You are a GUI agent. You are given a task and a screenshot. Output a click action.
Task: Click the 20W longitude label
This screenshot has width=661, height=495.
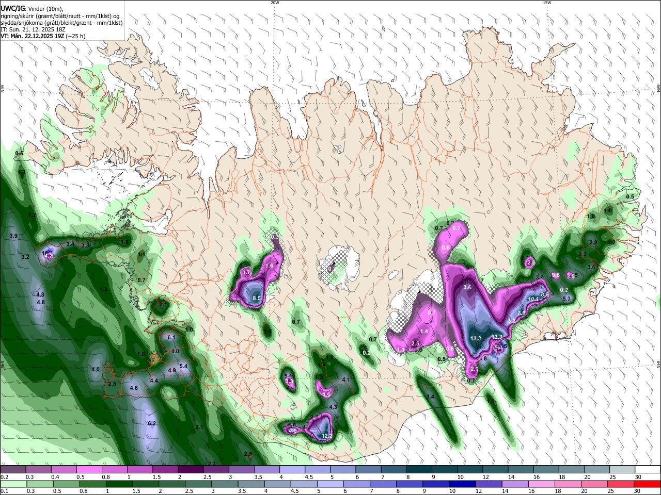[x=275, y=3]
